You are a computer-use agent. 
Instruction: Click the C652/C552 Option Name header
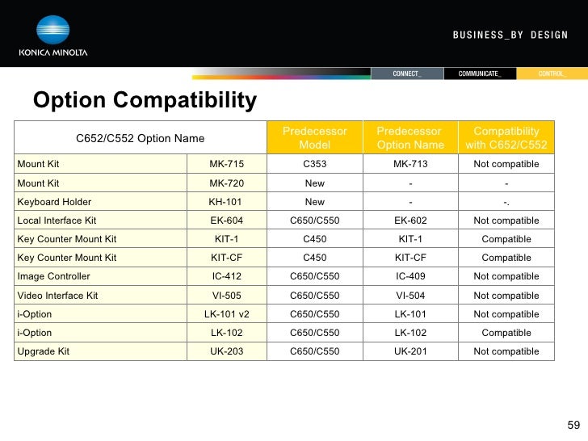click(x=141, y=138)
